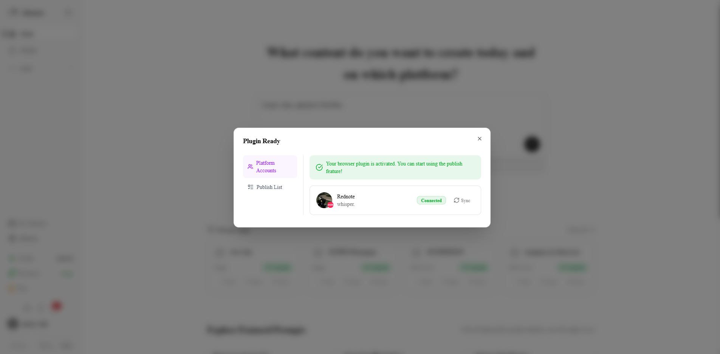This screenshot has width=720, height=354.
Task: Click the sidebar collapse icon
Action: click(x=68, y=12)
